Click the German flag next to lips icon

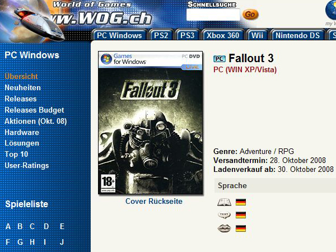point(241,228)
